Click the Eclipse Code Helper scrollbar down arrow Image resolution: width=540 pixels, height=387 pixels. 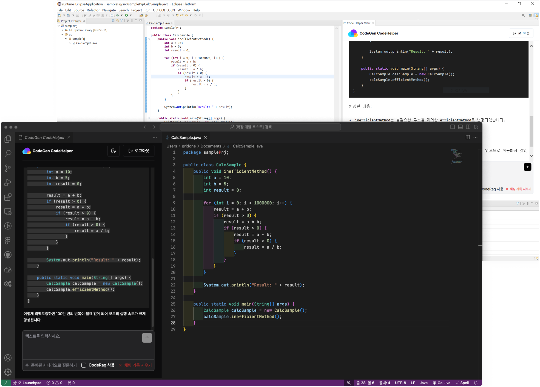click(x=532, y=156)
